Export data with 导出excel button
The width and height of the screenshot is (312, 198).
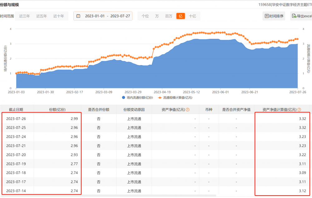(301, 16)
